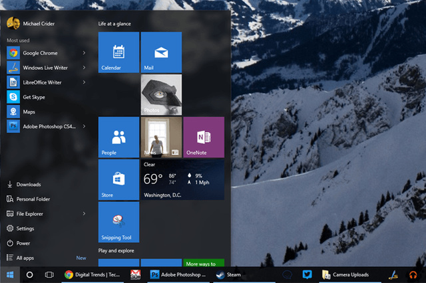This screenshot has width=426, height=283.
Task: Expand Adobe Photoshop CS4 jump list arrow
Action: point(85,126)
